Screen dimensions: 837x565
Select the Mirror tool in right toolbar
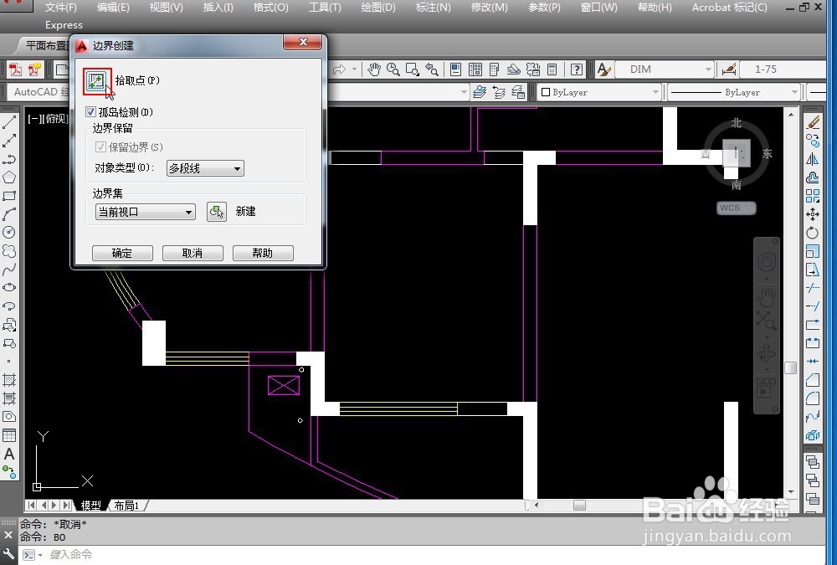pos(813,159)
